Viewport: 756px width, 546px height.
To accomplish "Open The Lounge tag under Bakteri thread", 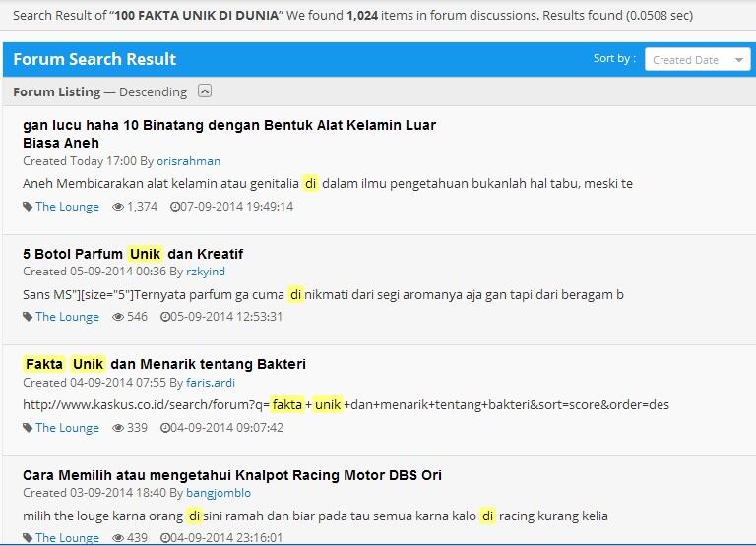I will pyautogui.click(x=68, y=428).
